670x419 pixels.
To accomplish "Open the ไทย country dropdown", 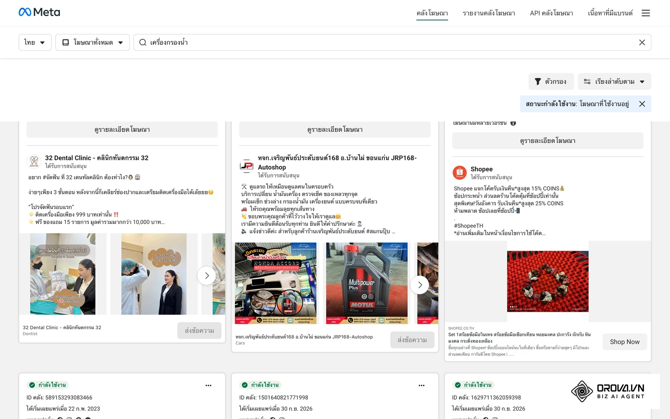I will [35, 42].
